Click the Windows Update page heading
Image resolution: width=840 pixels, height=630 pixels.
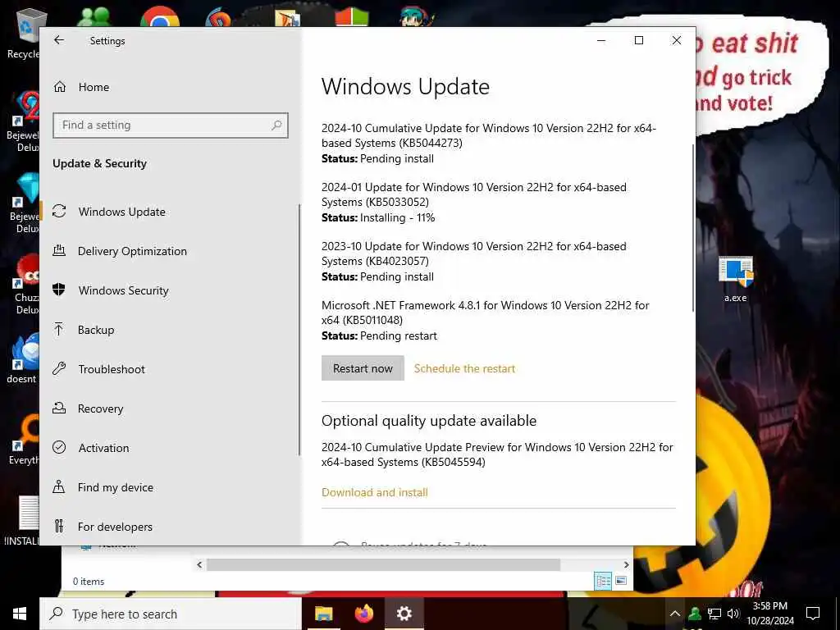[405, 87]
